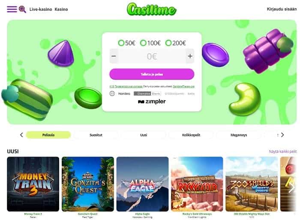
Task: Click the Danske Bank logo
Action: pos(147,94)
